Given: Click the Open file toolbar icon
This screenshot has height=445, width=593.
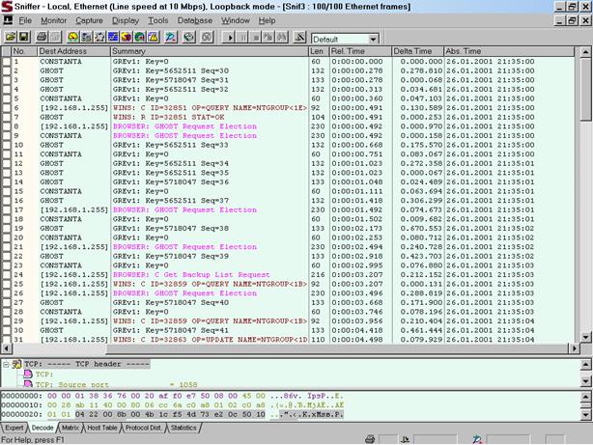Looking at the screenshot, I should [12, 37].
